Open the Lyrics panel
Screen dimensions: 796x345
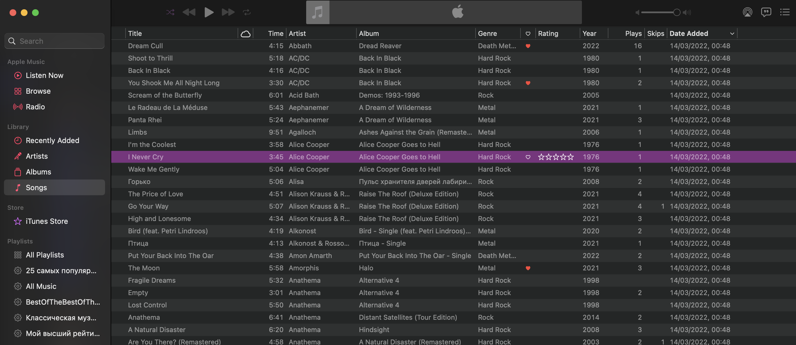click(x=766, y=12)
